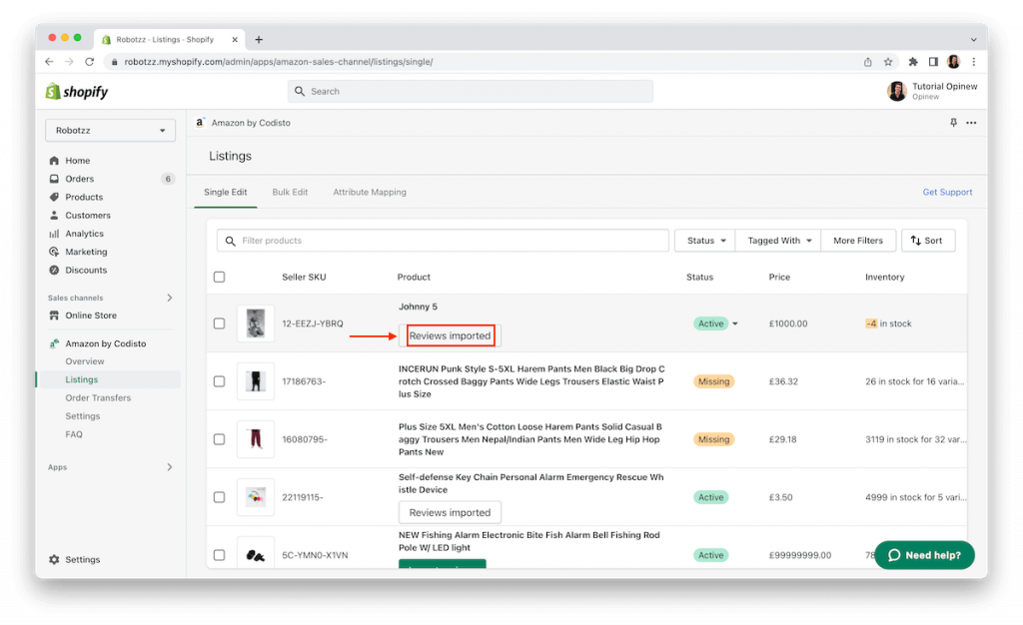
Task: Check the box for SKU 5C-YMN0-X1VN
Action: pos(219,555)
